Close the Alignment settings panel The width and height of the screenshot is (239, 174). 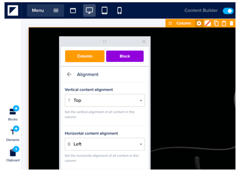(x=144, y=42)
